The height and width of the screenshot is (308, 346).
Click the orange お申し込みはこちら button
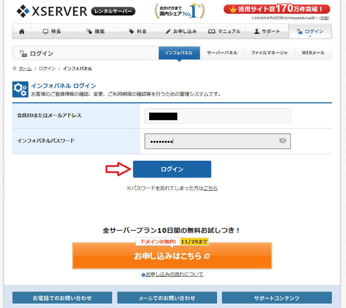click(x=172, y=255)
